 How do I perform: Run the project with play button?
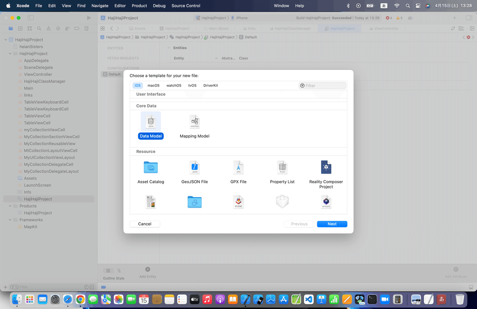coord(89,18)
